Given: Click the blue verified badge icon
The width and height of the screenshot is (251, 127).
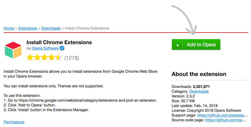Looking at the screenshot, I should point(62,48).
